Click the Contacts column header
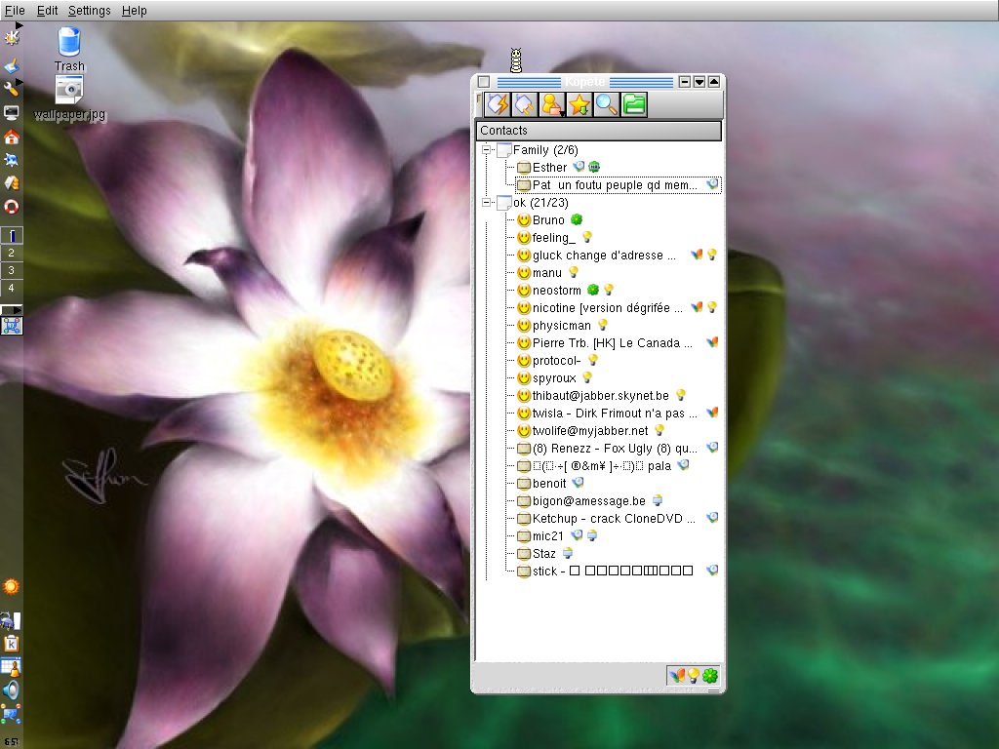 pos(599,131)
